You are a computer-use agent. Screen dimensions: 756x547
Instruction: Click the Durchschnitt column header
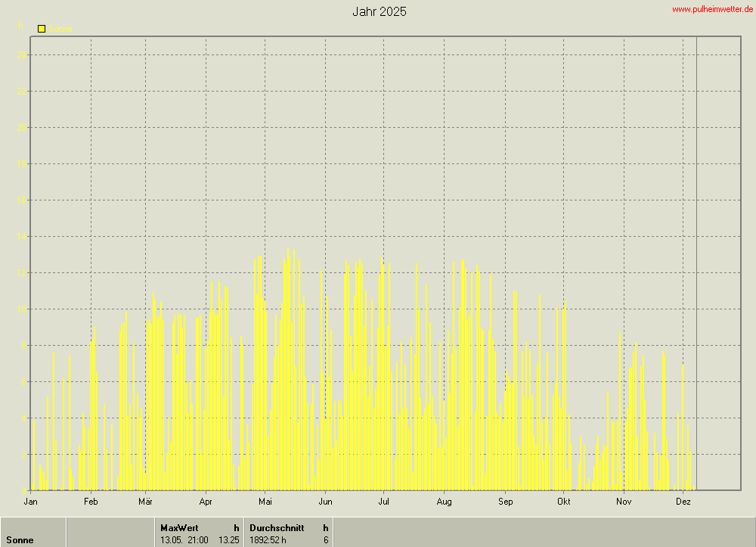coord(277,527)
